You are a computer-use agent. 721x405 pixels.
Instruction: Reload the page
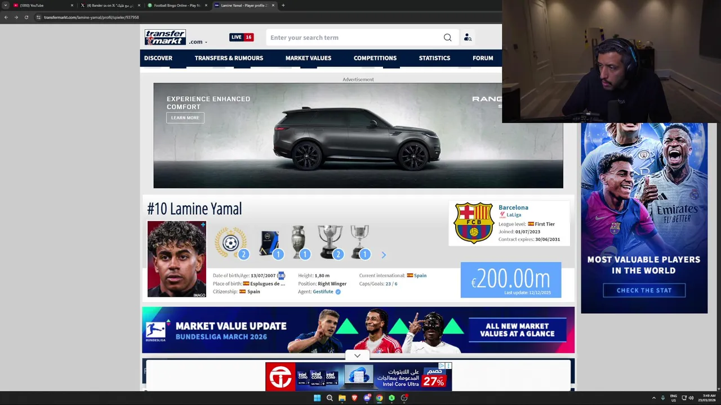(26, 17)
